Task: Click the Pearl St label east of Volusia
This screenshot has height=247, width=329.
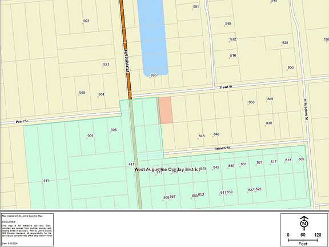Action: pos(226,87)
